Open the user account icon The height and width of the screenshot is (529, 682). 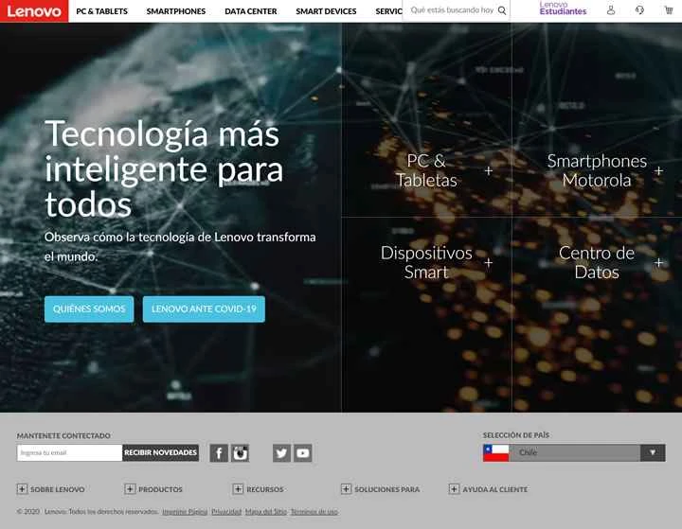point(611,11)
